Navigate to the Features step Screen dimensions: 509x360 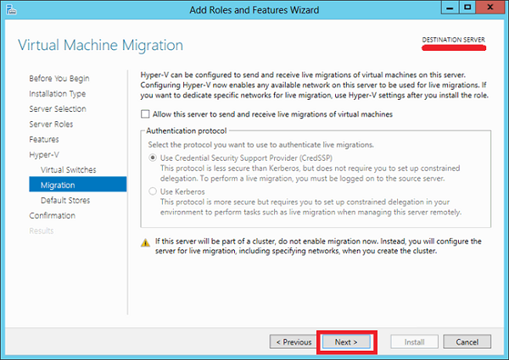tap(44, 139)
